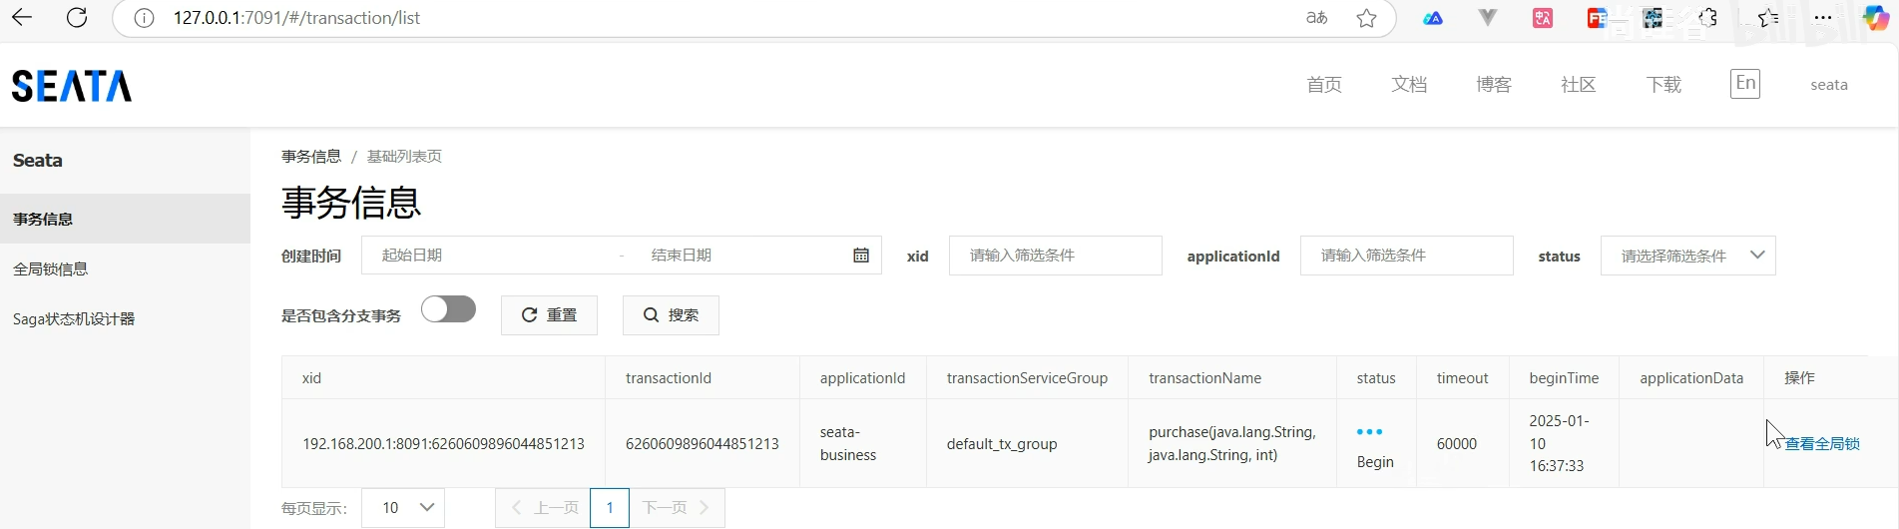Add this page to favorites
The width and height of the screenshot is (1899, 529).
click(1367, 18)
